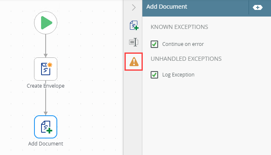Select the Add Document step icon on canvas
Image resolution: width=271 pixels, height=155 pixels.
pos(46,127)
